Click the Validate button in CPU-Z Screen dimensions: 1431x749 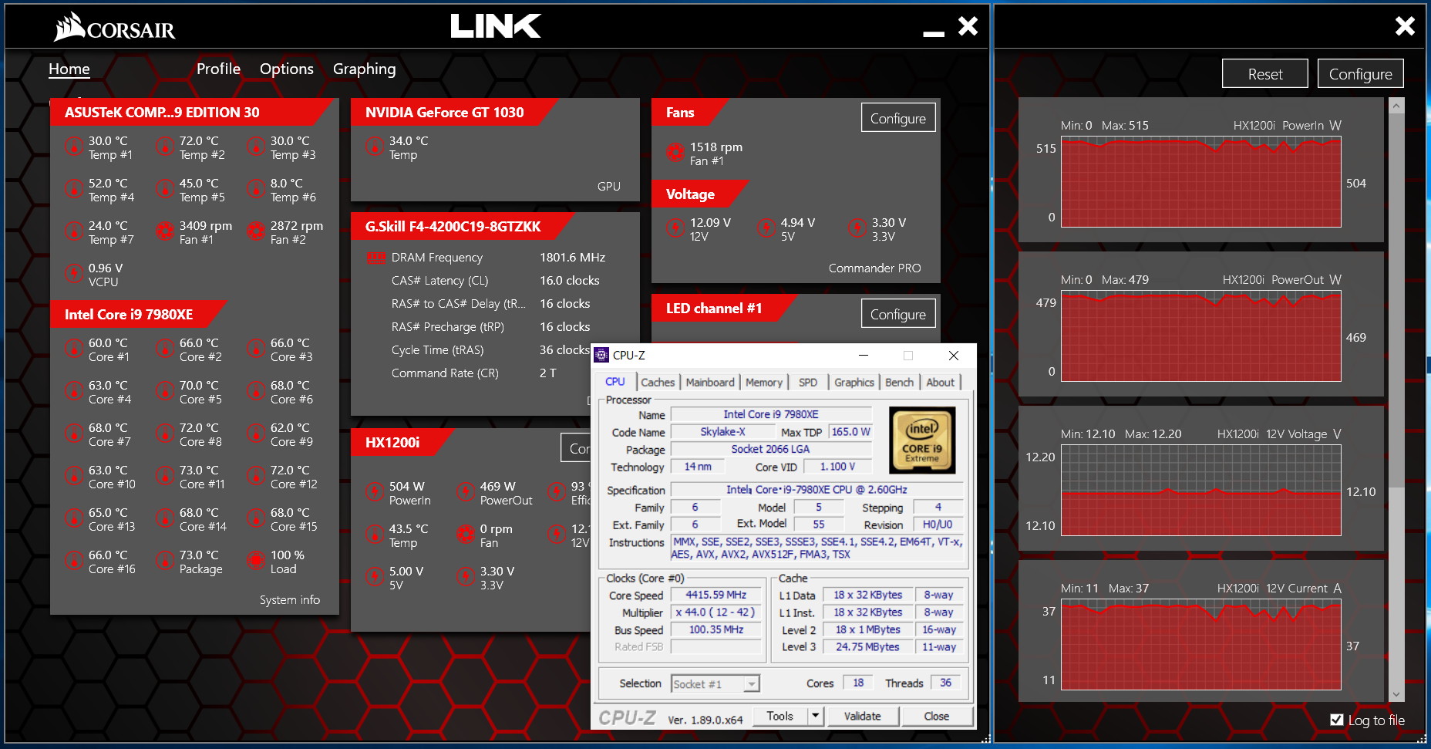[x=862, y=717]
